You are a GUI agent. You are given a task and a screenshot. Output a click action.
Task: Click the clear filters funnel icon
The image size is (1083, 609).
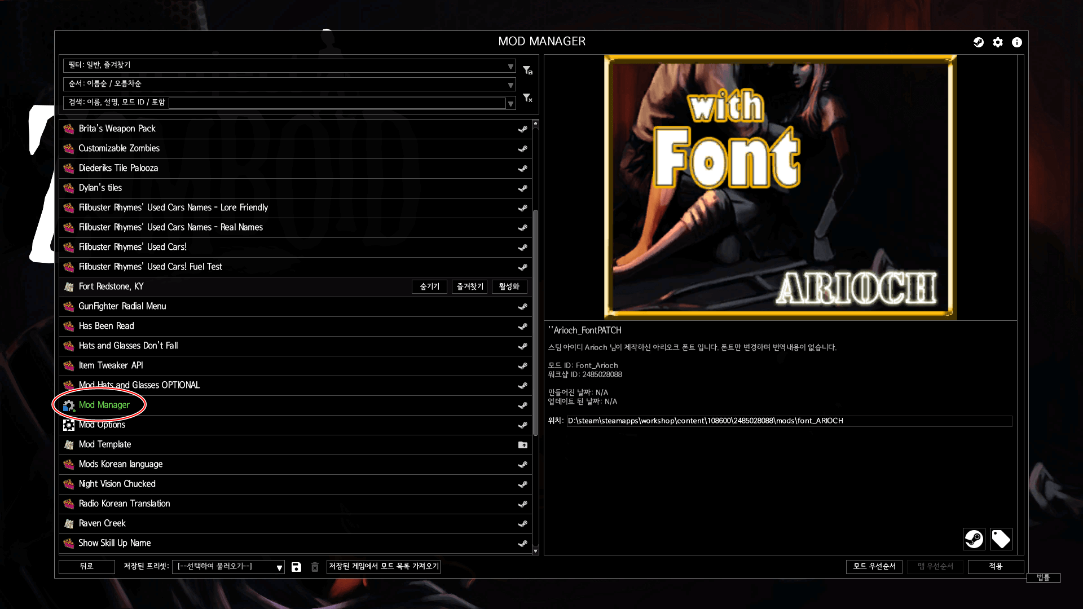click(527, 98)
